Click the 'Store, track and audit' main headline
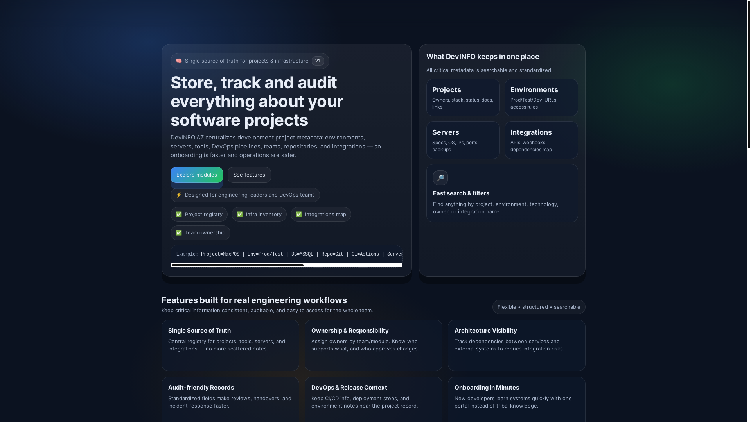 click(x=257, y=102)
